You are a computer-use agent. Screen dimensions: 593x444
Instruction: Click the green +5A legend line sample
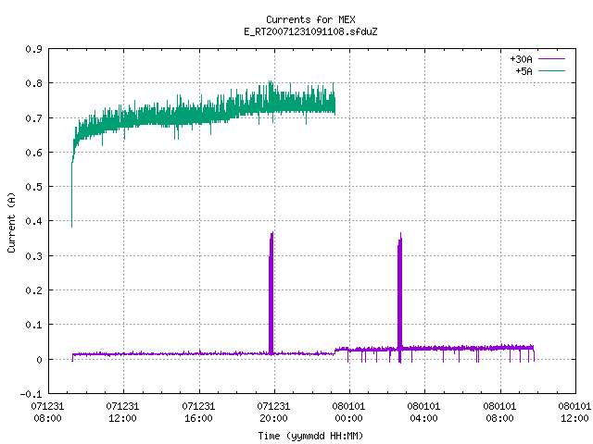551,70
